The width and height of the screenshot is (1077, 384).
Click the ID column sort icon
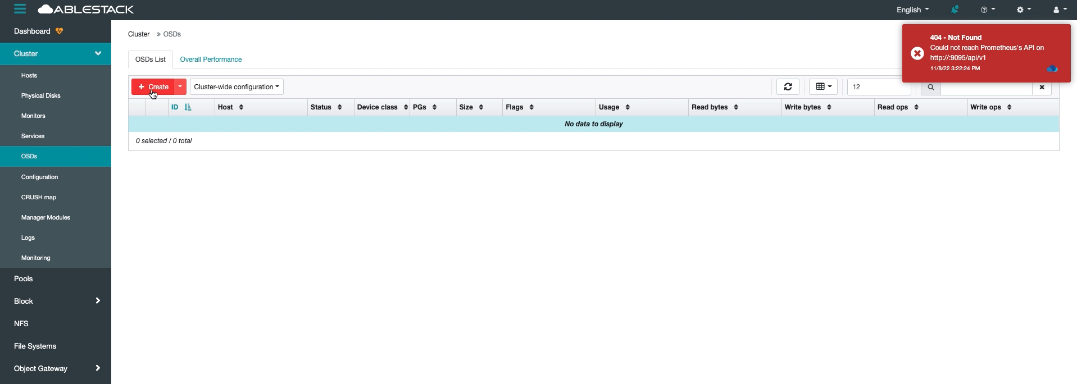[x=188, y=107]
